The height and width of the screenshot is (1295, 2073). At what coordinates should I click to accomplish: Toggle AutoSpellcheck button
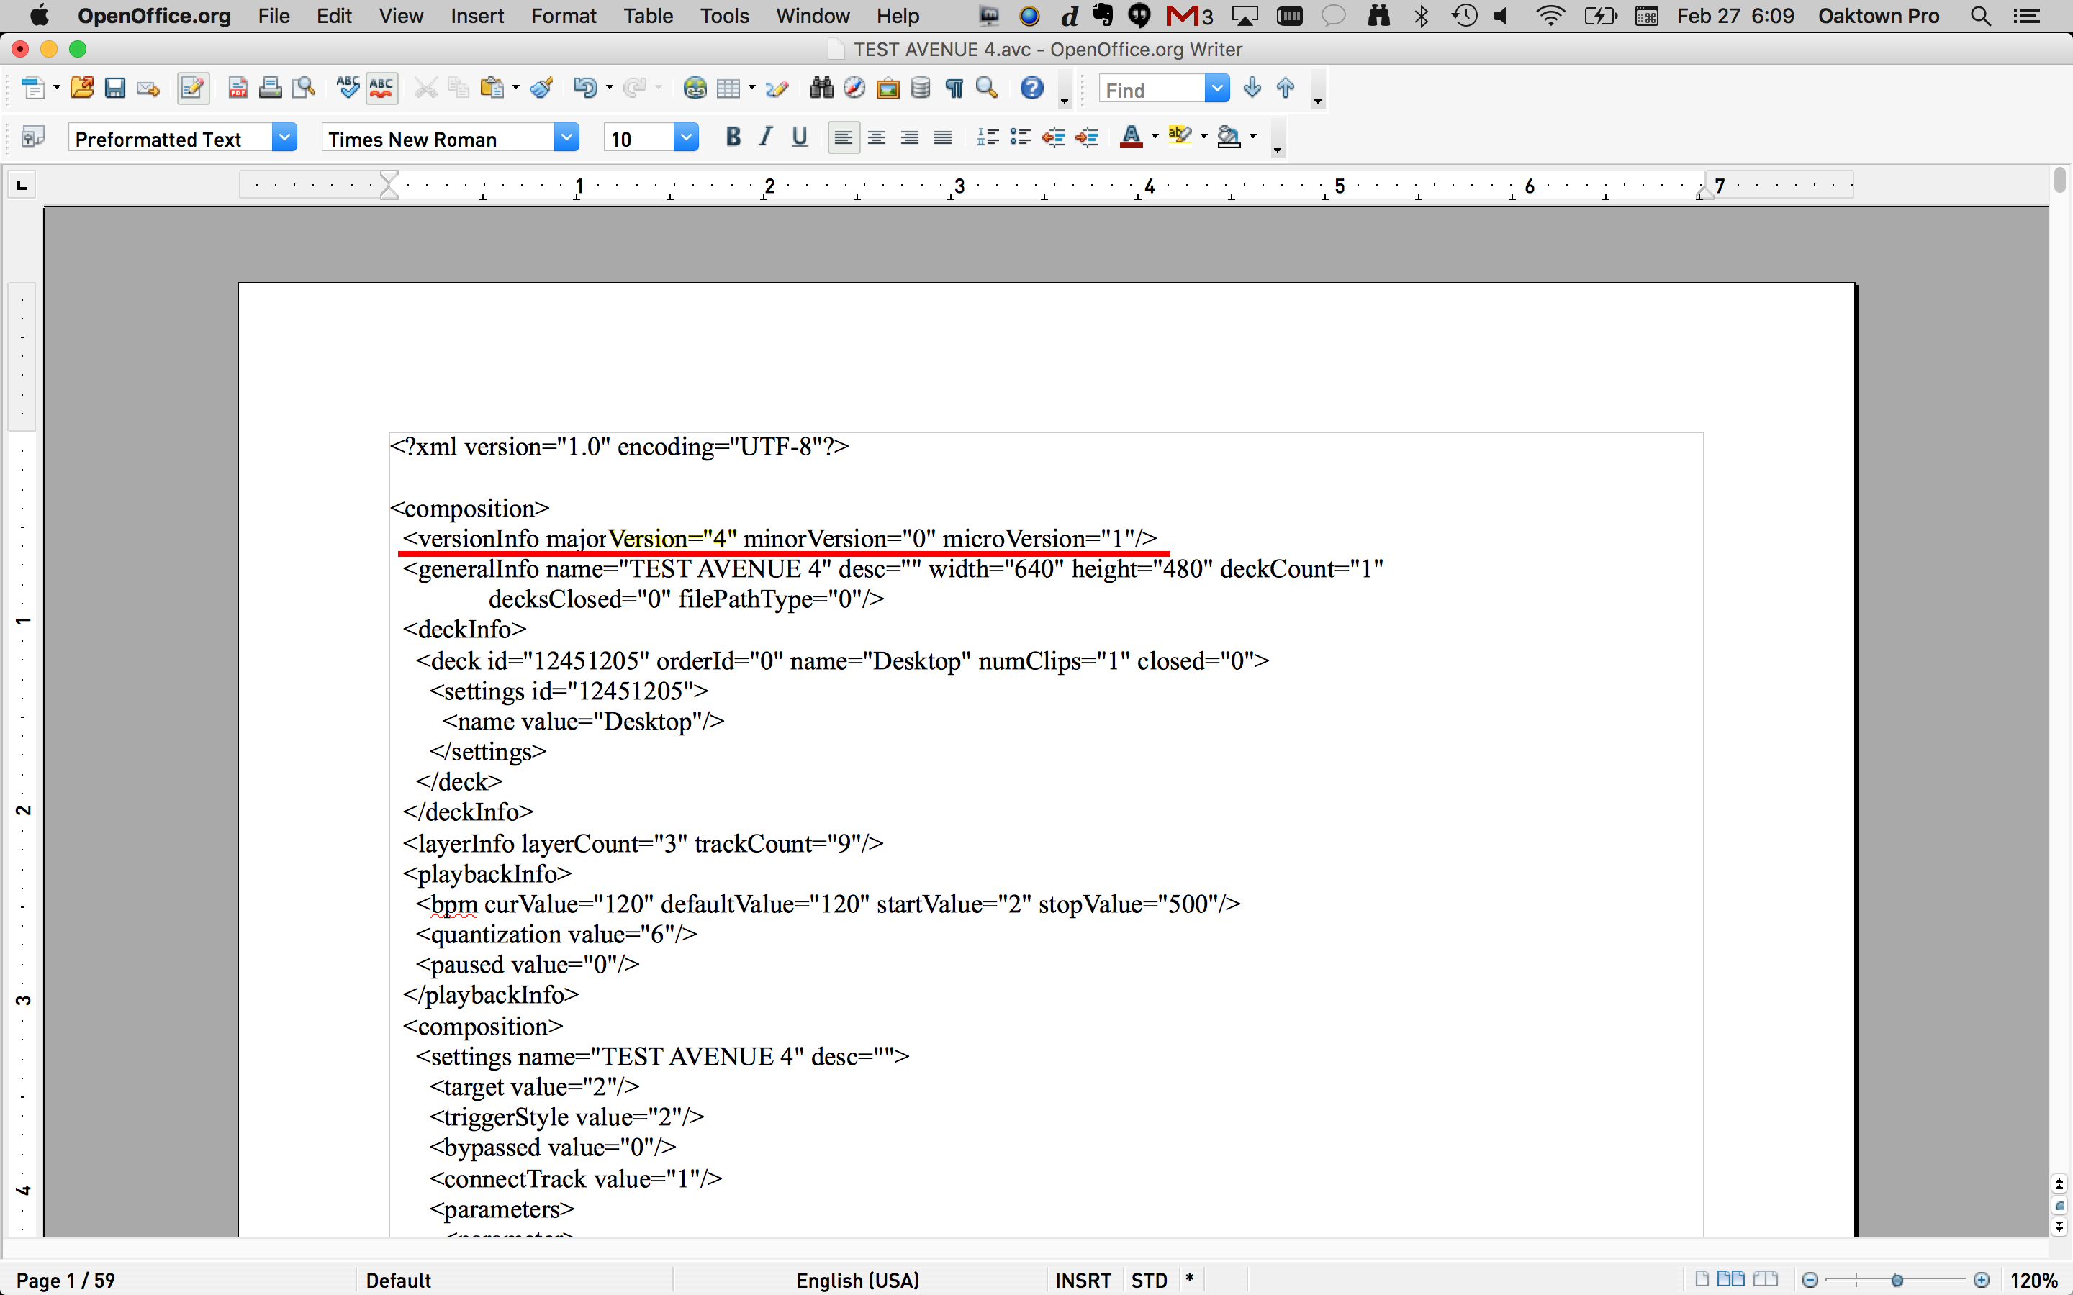click(382, 88)
